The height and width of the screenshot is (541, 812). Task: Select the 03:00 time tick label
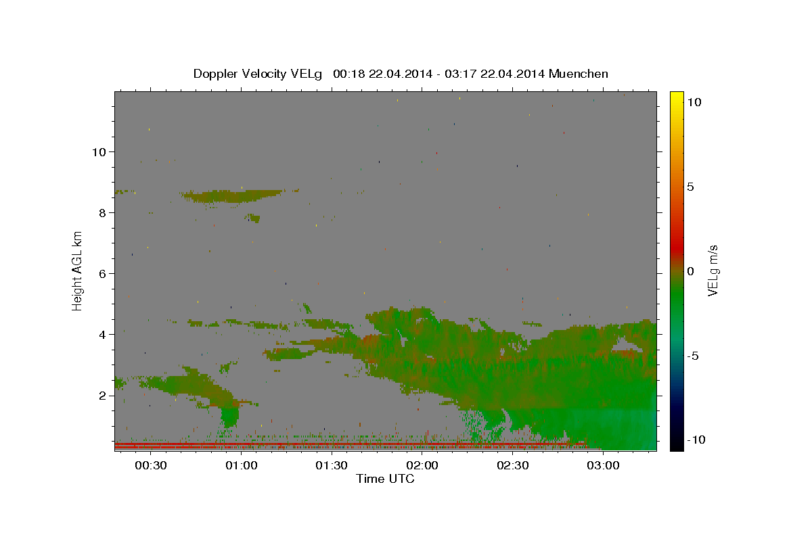coord(603,466)
